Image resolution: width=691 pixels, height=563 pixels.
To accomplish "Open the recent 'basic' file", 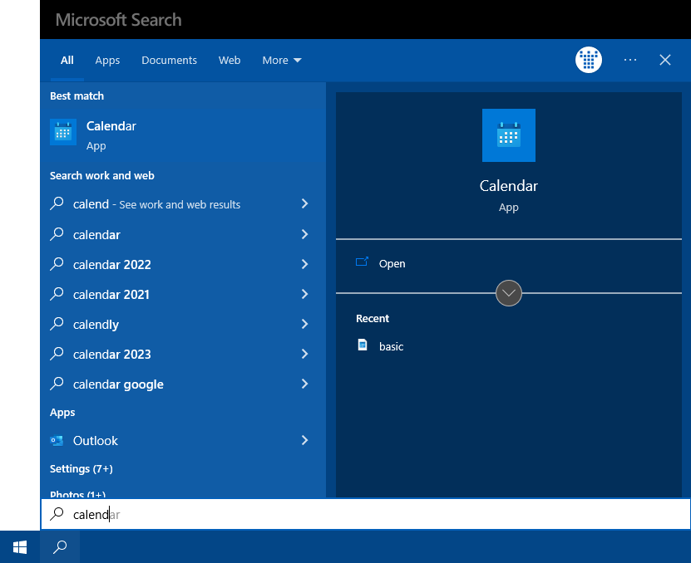I will [x=392, y=346].
